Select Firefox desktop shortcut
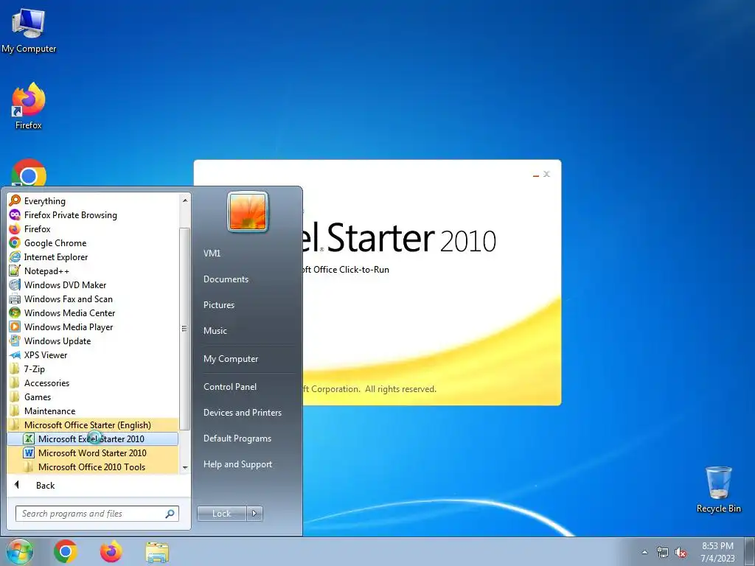 (x=29, y=106)
